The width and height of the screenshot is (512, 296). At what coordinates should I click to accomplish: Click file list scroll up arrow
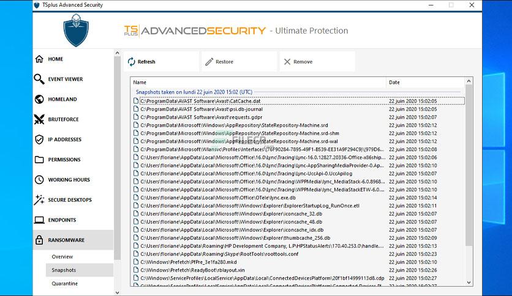click(469, 81)
